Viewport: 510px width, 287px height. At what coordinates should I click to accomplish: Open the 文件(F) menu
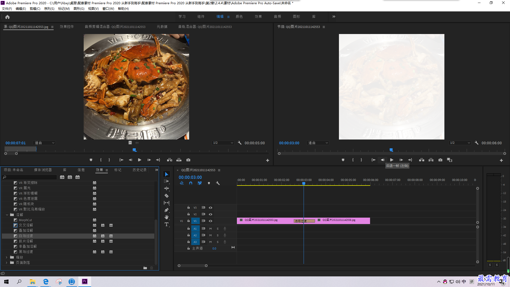(x=7, y=9)
